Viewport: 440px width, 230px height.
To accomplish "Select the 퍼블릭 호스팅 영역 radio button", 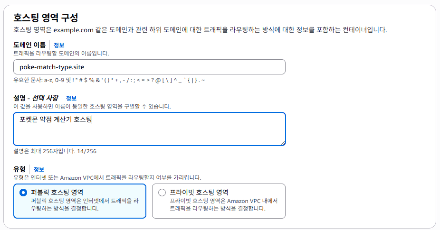I will coord(23,193).
